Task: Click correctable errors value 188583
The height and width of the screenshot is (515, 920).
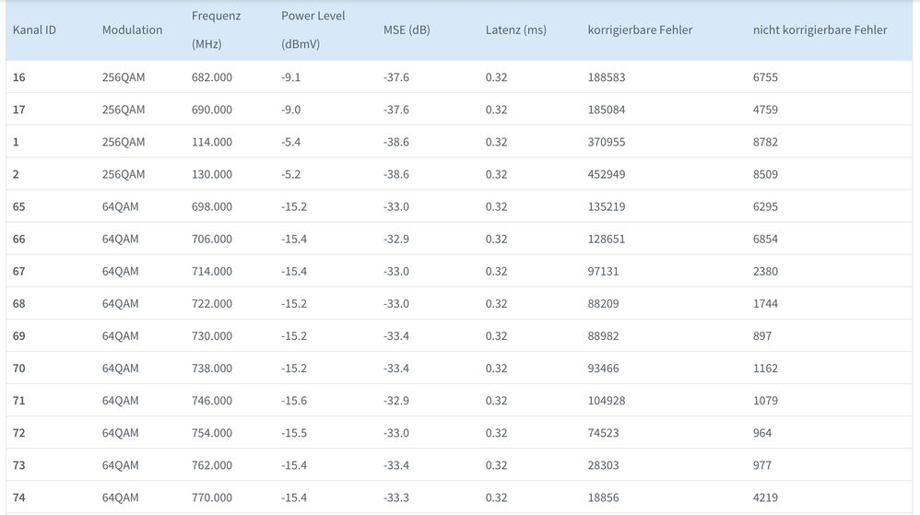Action: point(607,77)
